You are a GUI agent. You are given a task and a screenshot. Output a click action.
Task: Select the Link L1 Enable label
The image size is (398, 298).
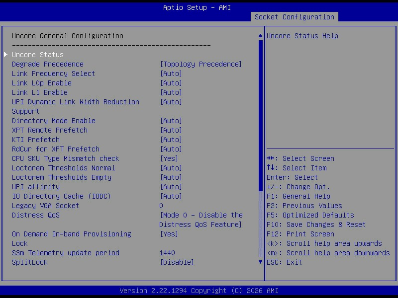pos(40,92)
